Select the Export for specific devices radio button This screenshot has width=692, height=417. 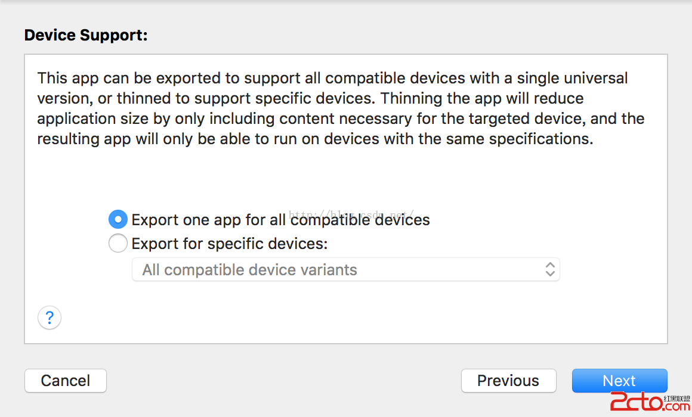click(118, 244)
